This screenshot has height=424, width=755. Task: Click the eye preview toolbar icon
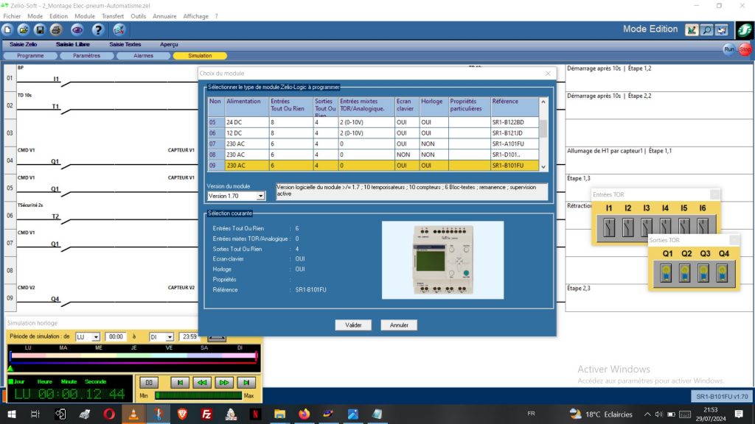tap(77, 29)
